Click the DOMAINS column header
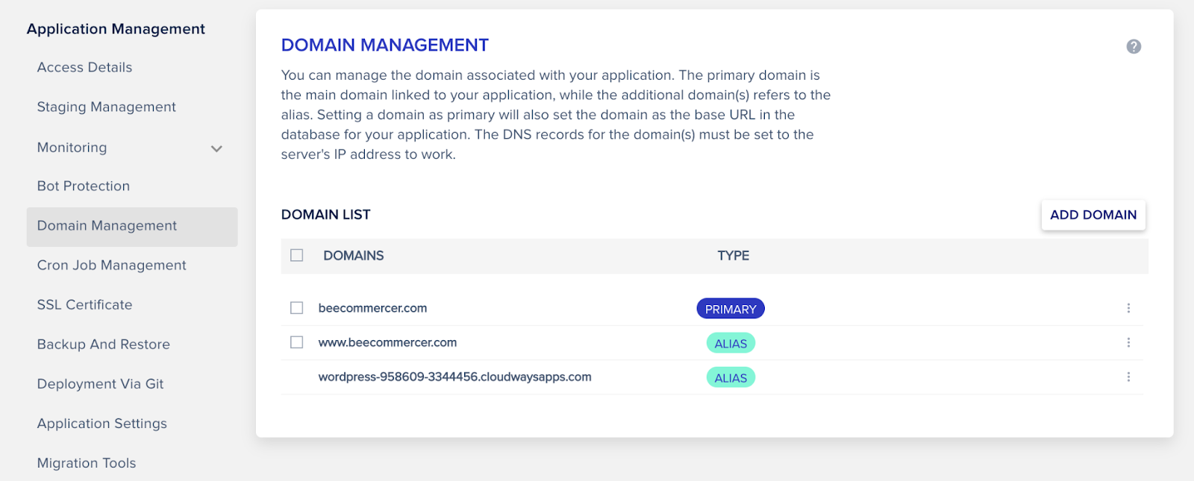This screenshot has height=481, width=1194. (x=354, y=256)
